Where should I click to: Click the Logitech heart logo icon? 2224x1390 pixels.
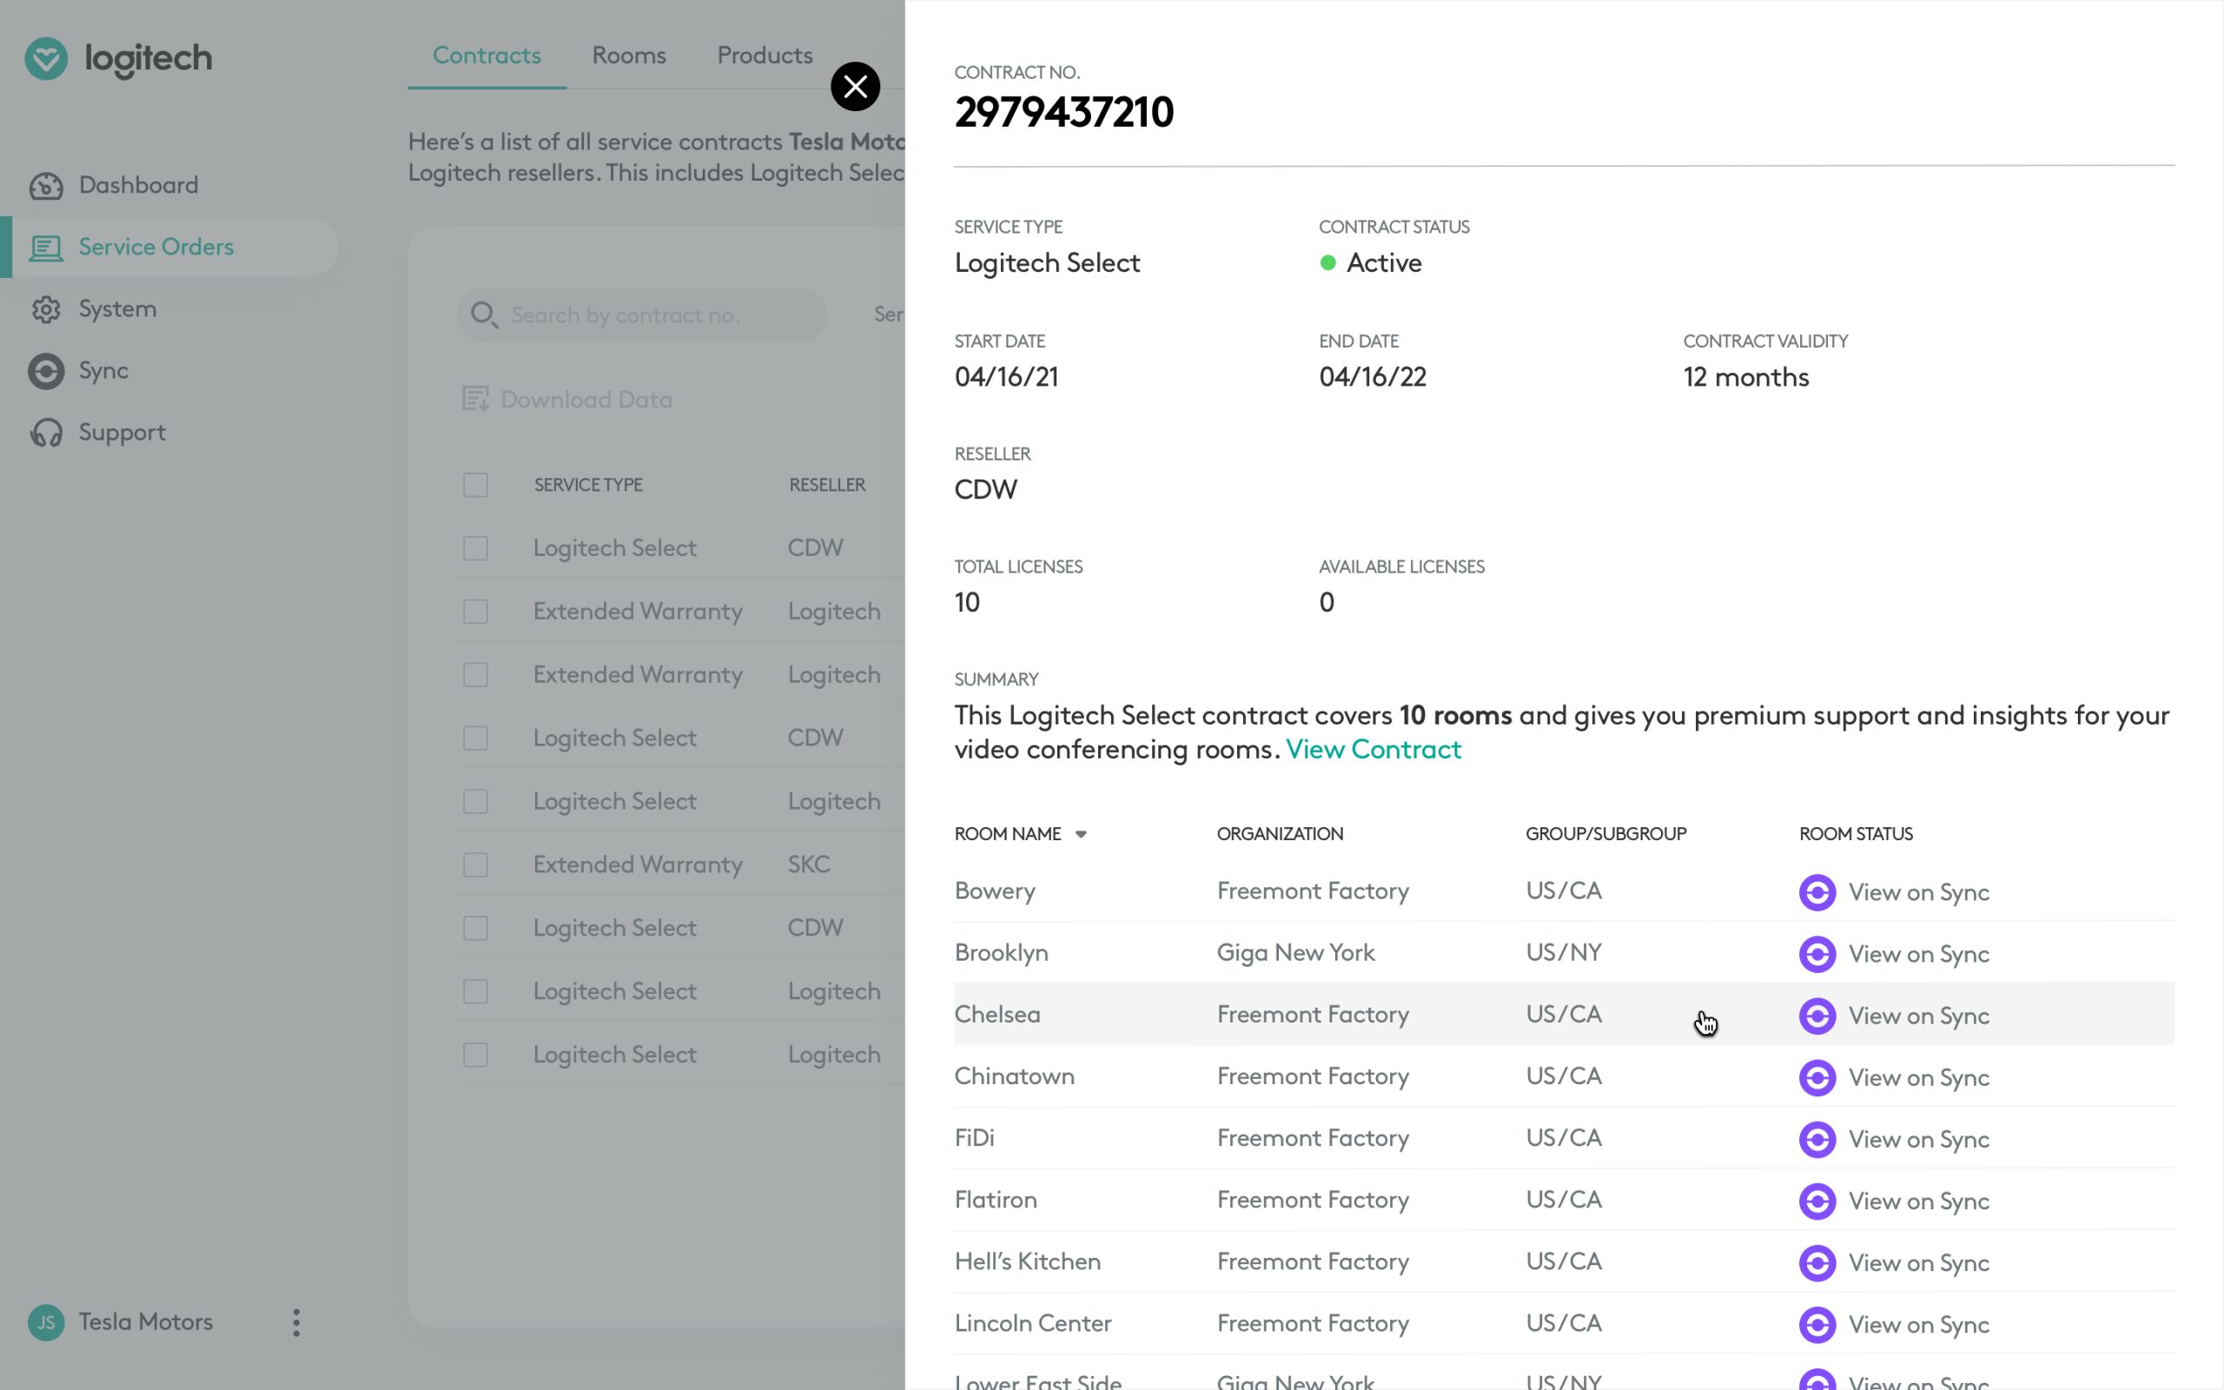[46, 58]
